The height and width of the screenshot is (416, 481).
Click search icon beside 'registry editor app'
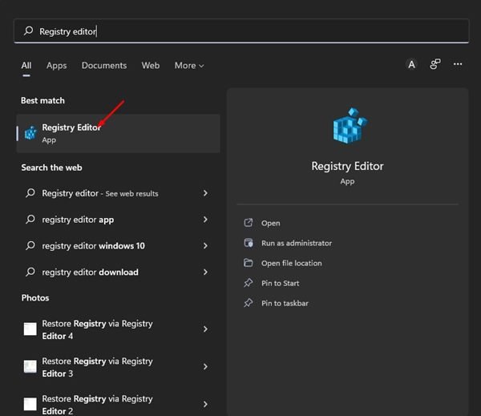(30, 219)
